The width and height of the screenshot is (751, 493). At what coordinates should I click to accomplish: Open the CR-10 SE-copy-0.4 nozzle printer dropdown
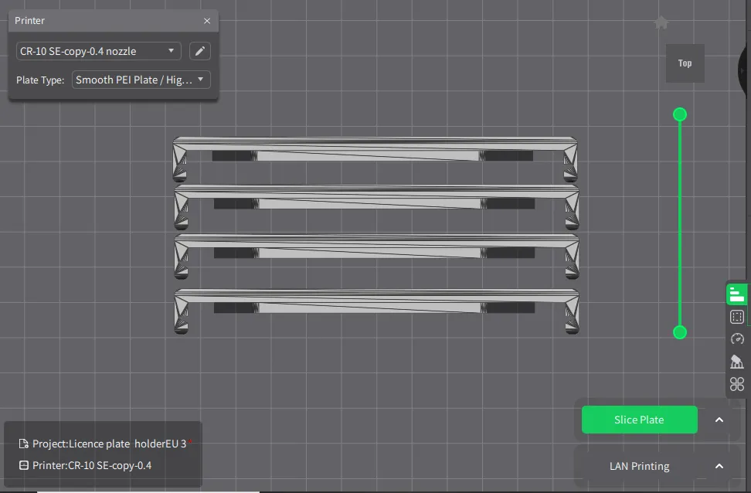(x=99, y=51)
